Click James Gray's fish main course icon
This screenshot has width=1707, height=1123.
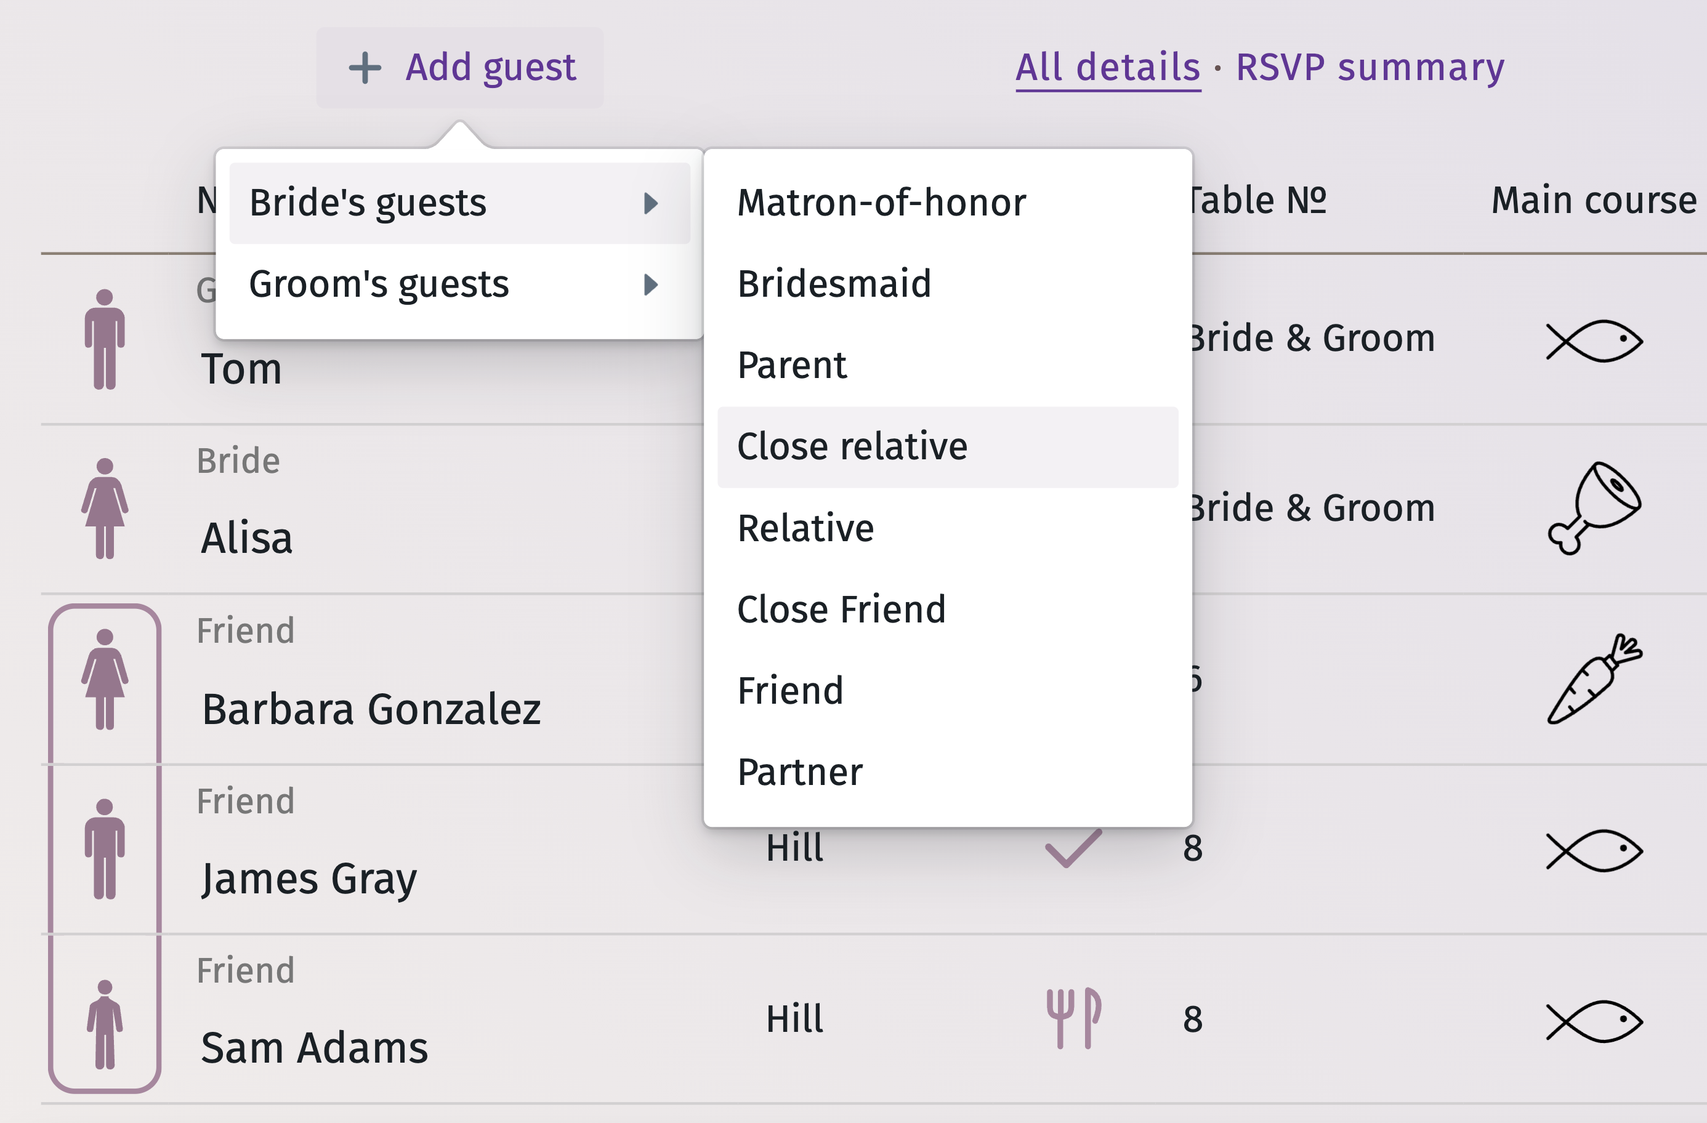click(x=1594, y=850)
